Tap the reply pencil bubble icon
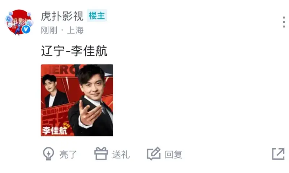The height and width of the screenshot is (173, 289). point(154,154)
